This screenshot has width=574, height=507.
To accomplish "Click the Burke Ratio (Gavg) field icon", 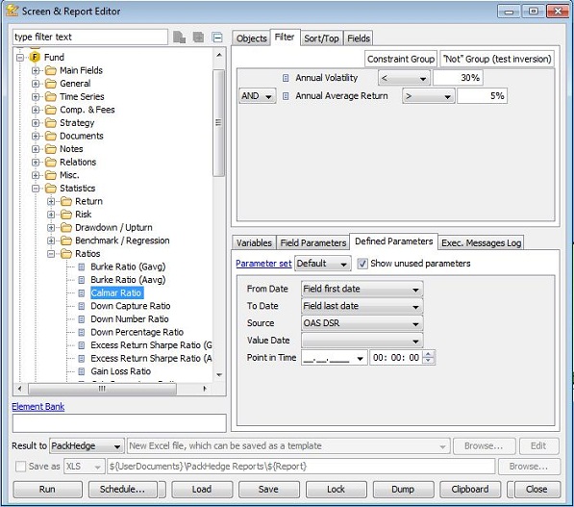I will pos(82,266).
